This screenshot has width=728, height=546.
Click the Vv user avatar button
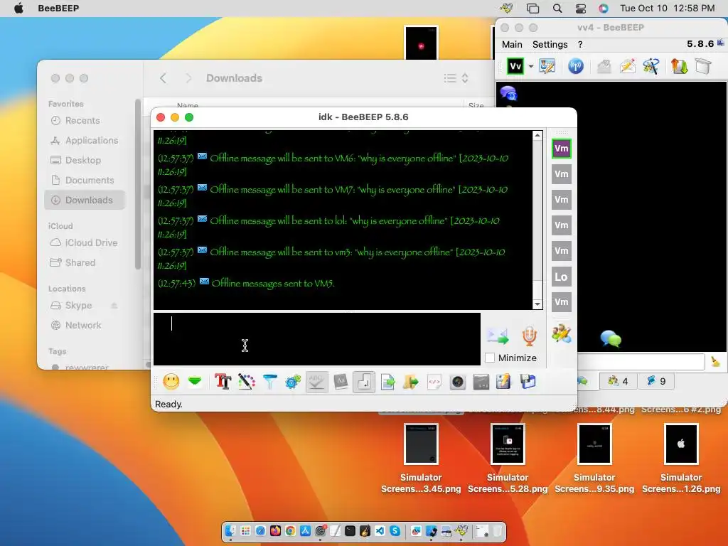coord(515,66)
